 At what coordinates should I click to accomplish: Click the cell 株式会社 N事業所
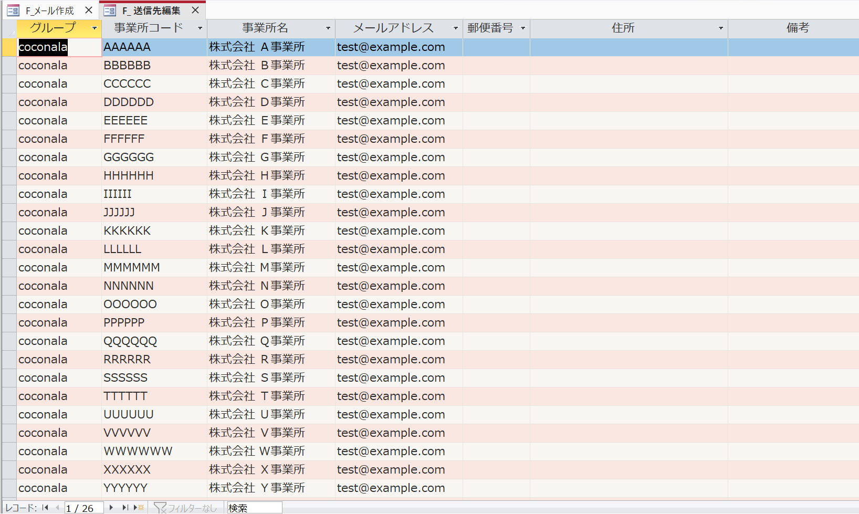coord(271,286)
